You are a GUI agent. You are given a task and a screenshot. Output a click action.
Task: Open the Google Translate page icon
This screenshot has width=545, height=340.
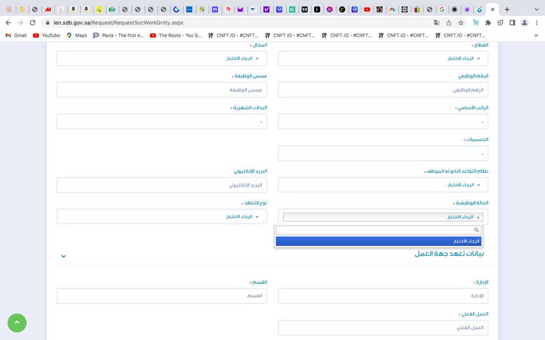click(x=437, y=23)
